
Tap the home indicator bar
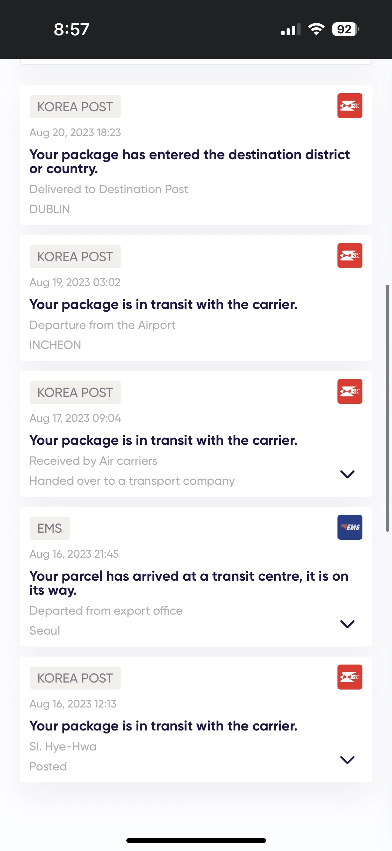coord(196,840)
